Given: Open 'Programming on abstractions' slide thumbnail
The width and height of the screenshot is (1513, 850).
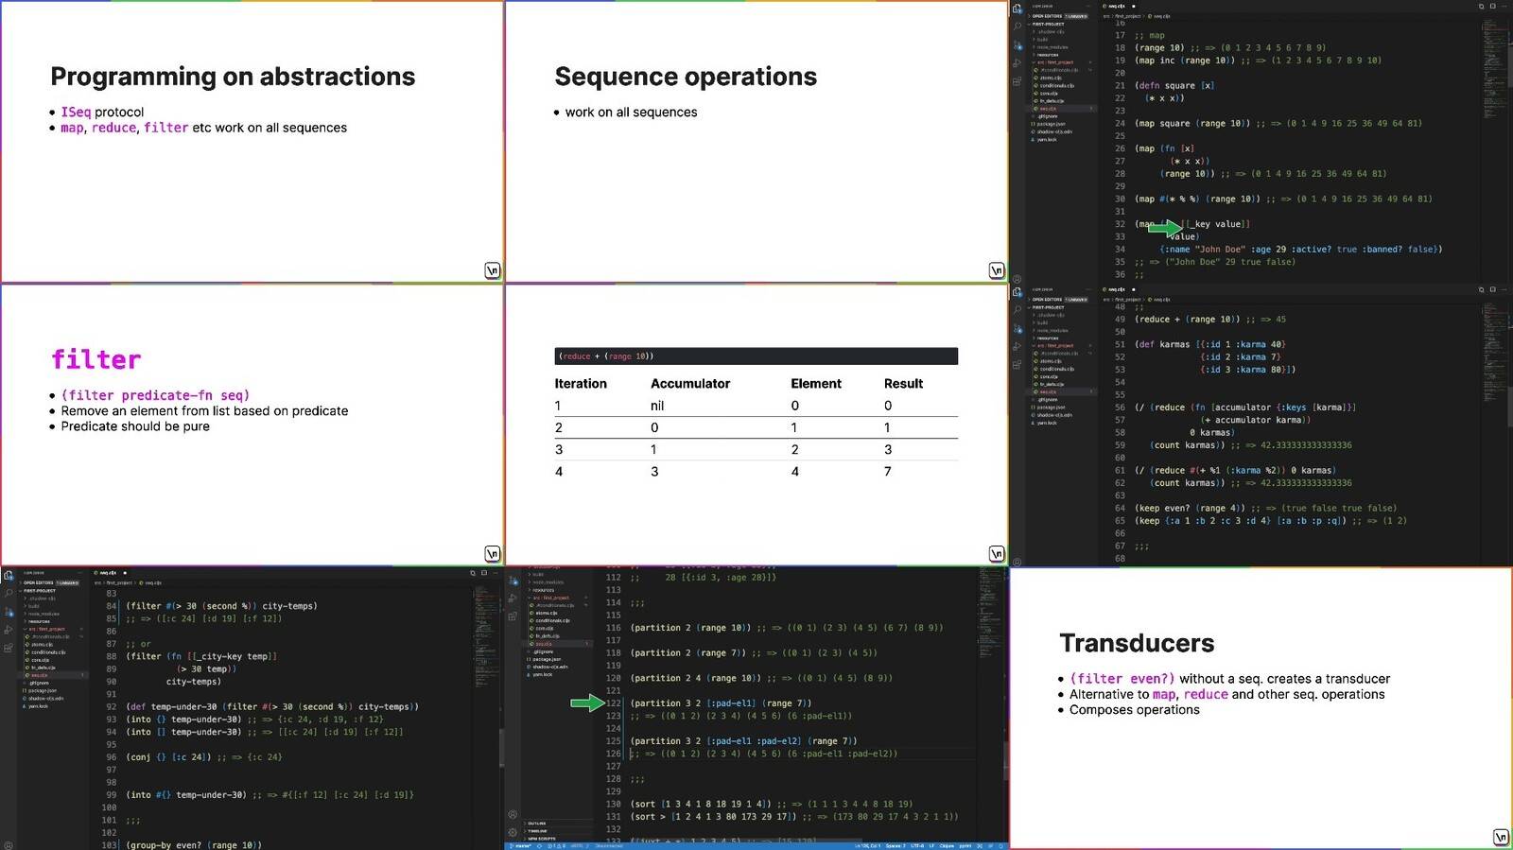Looking at the screenshot, I should click(x=252, y=141).
